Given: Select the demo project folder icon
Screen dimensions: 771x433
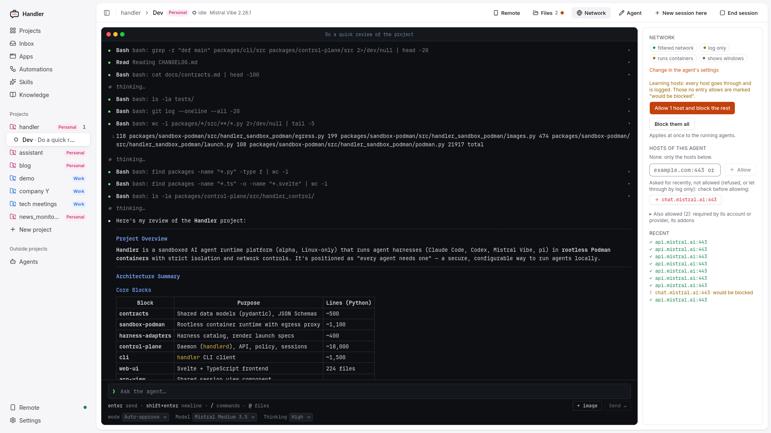Looking at the screenshot, I should 13,178.
